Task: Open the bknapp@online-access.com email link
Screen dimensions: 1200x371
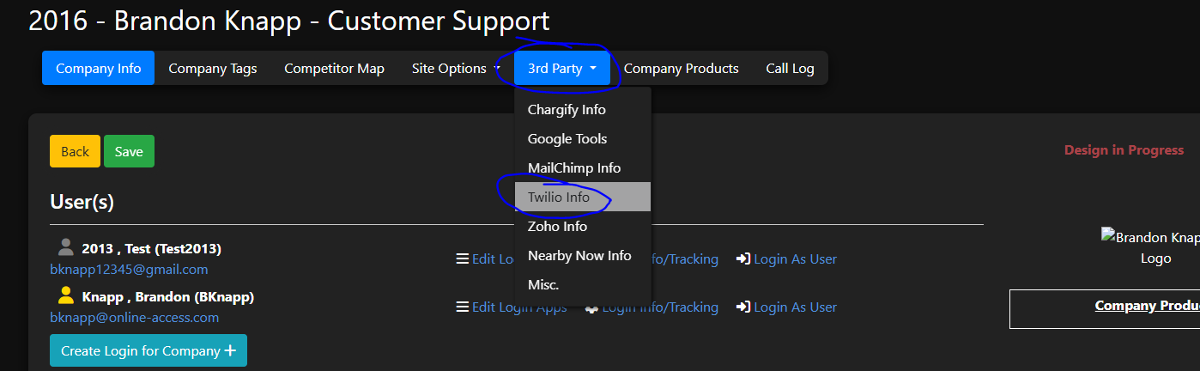Action: [135, 318]
